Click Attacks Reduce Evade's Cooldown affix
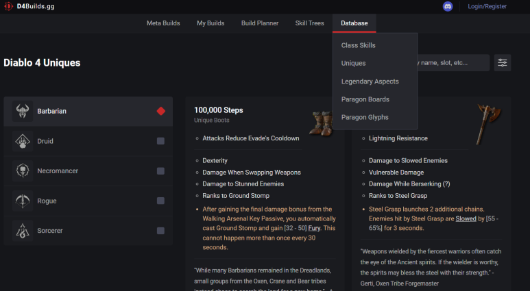 click(251, 138)
